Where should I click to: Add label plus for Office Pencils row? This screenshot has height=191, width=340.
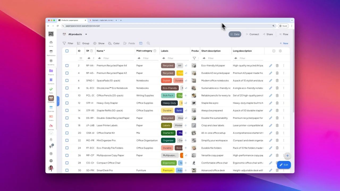coord(186,95)
